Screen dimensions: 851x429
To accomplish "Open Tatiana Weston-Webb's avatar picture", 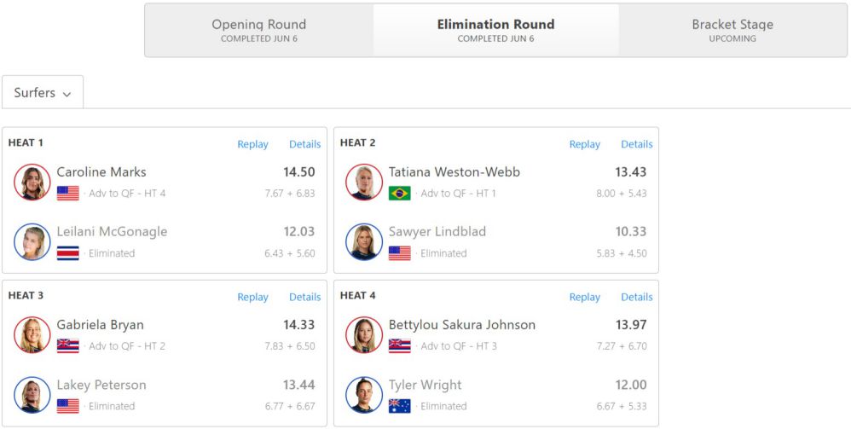I will pyautogui.click(x=364, y=183).
